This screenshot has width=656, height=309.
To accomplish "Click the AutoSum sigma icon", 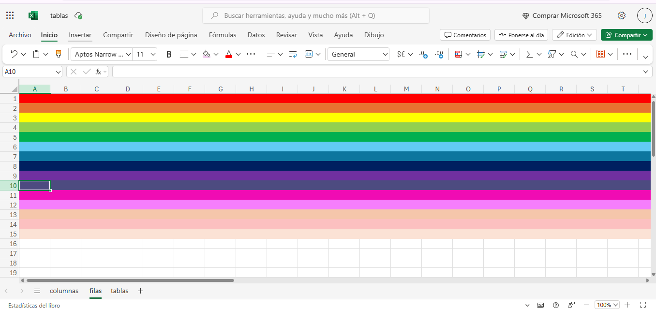I will pyautogui.click(x=529, y=54).
